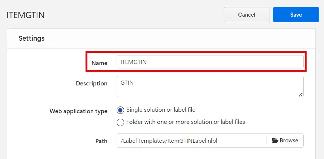Click the "Web application type" label

point(79,111)
